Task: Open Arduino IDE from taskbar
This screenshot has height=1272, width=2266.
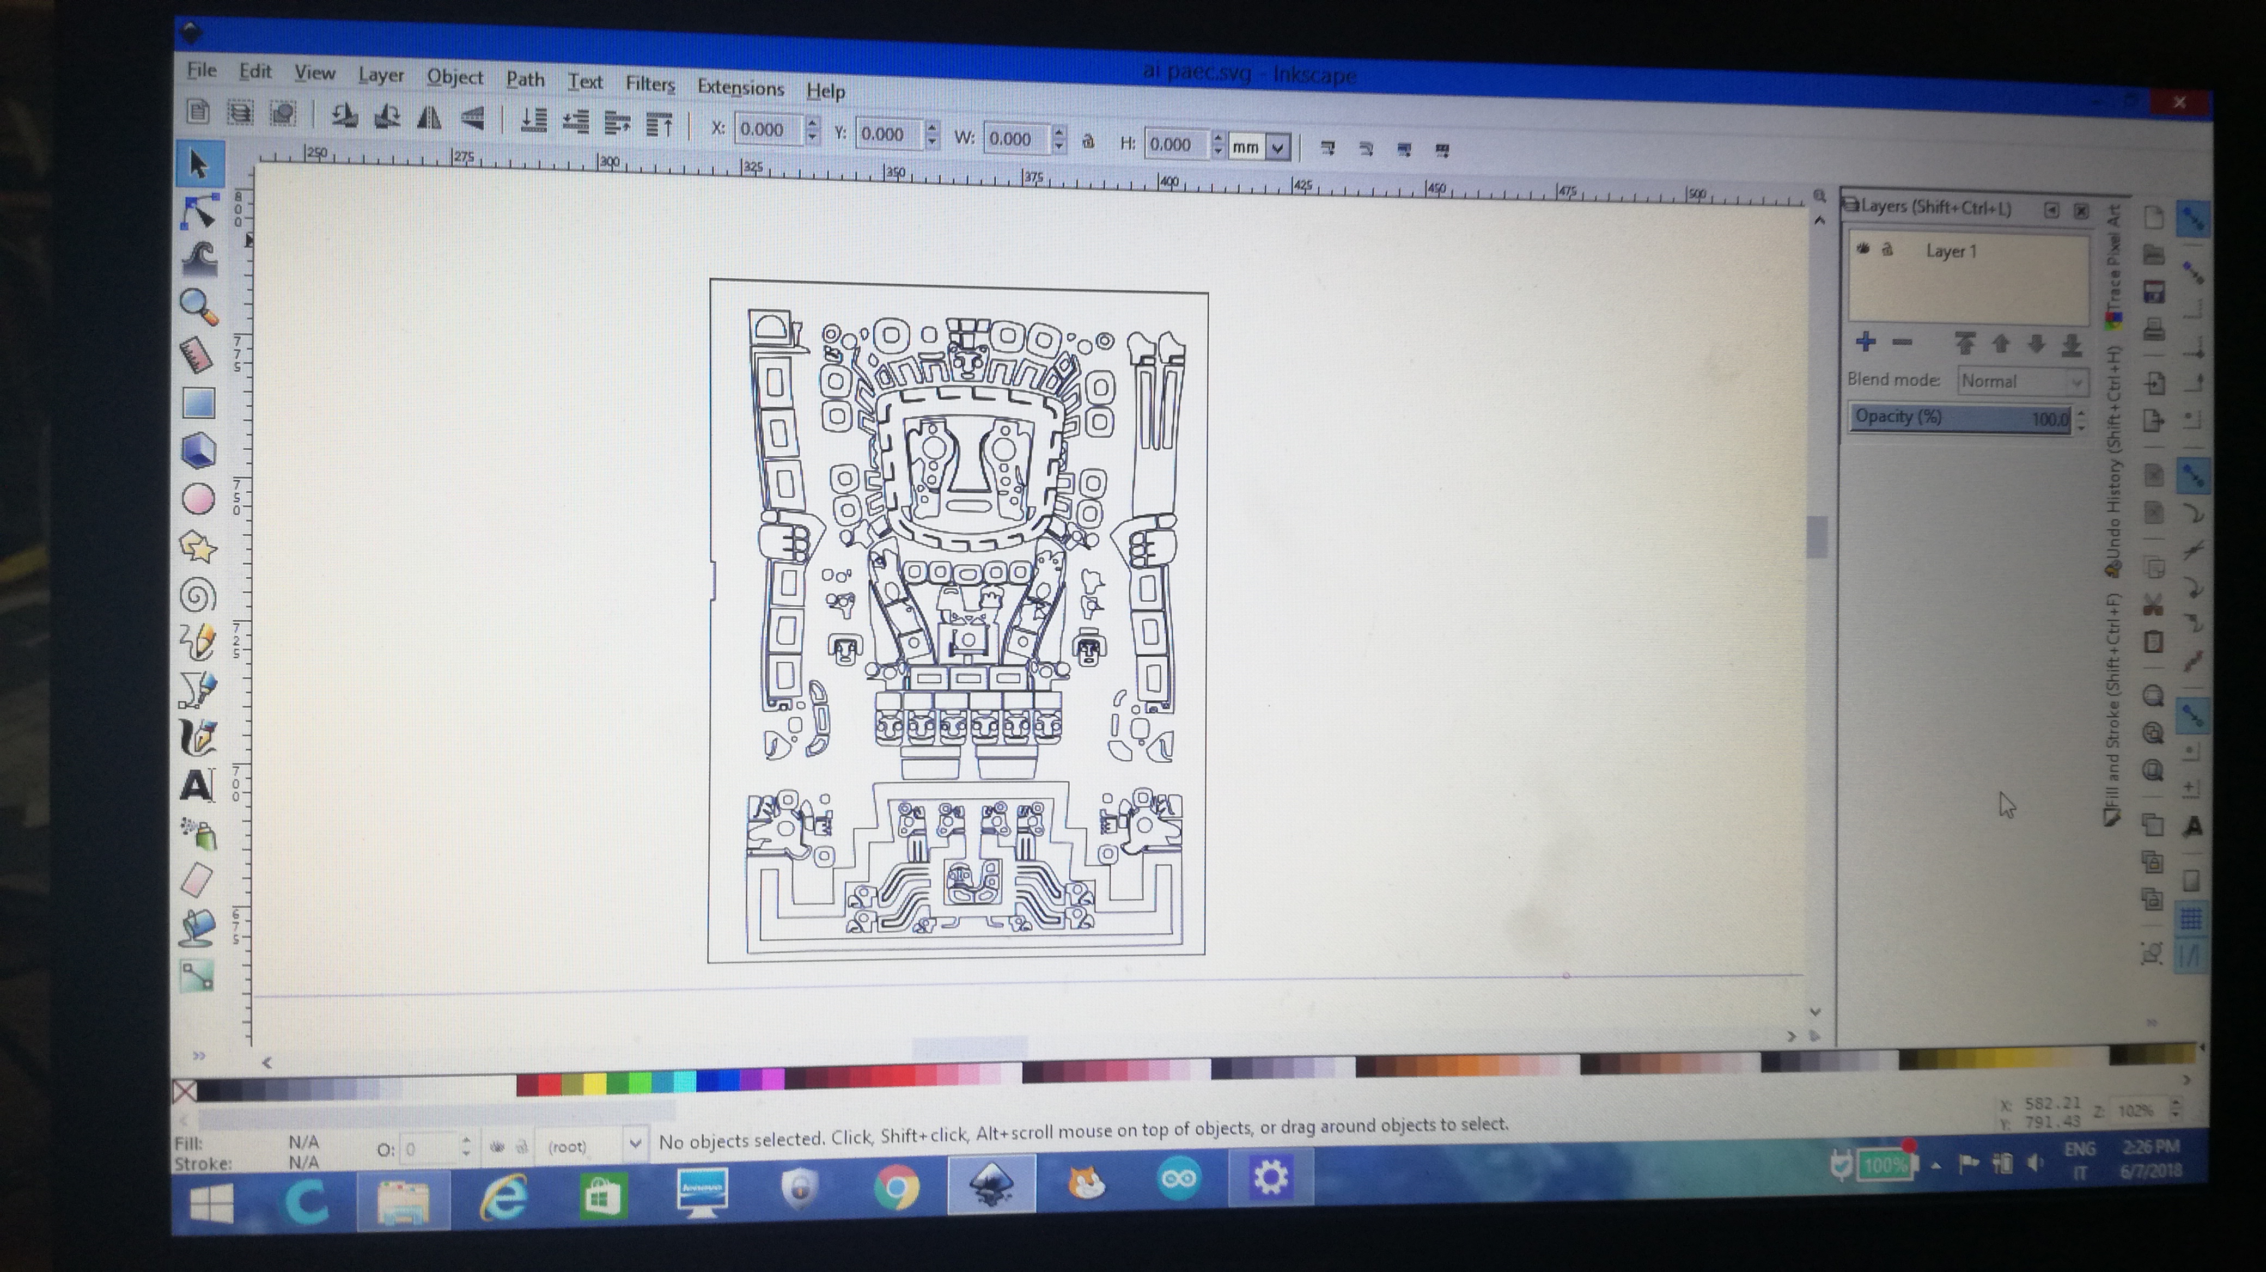Action: pos(1180,1178)
